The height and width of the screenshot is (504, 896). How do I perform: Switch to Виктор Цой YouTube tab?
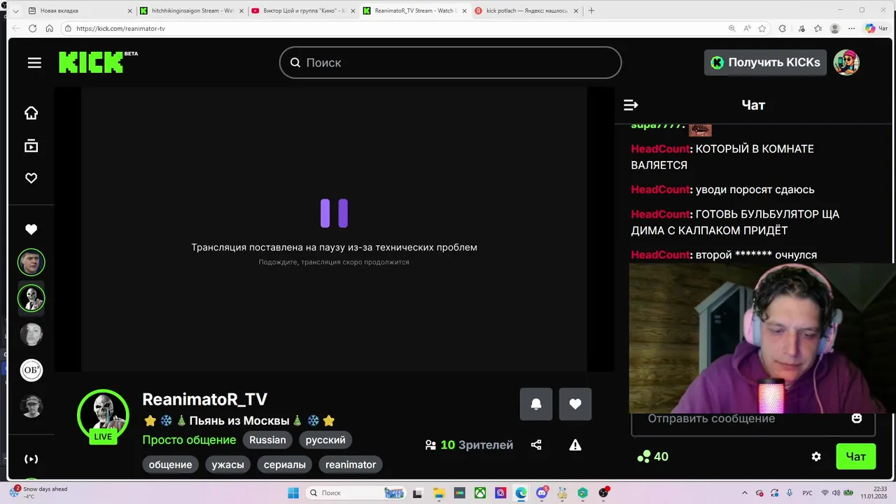click(304, 10)
